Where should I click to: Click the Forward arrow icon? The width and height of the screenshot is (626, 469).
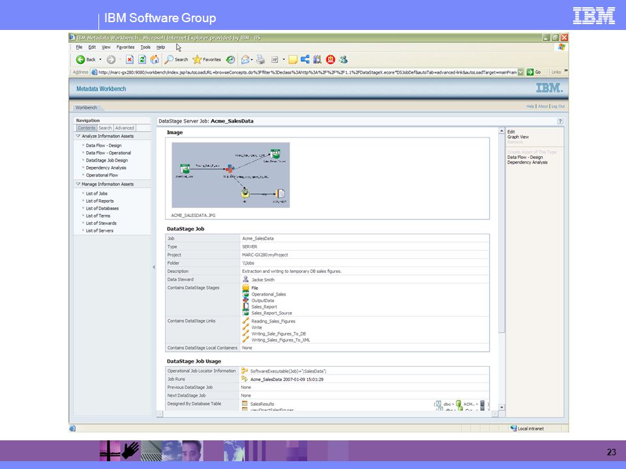111,59
